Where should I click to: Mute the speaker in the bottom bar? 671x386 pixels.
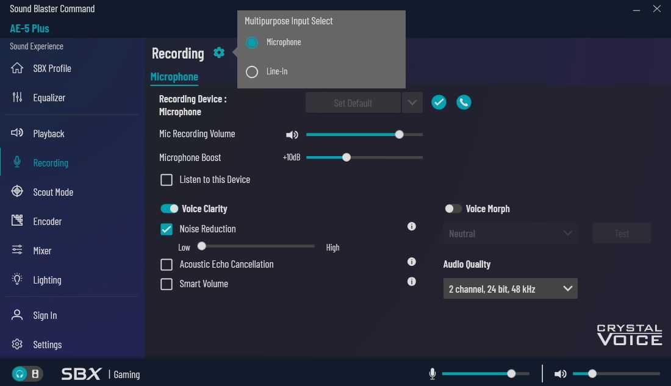pos(560,374)
